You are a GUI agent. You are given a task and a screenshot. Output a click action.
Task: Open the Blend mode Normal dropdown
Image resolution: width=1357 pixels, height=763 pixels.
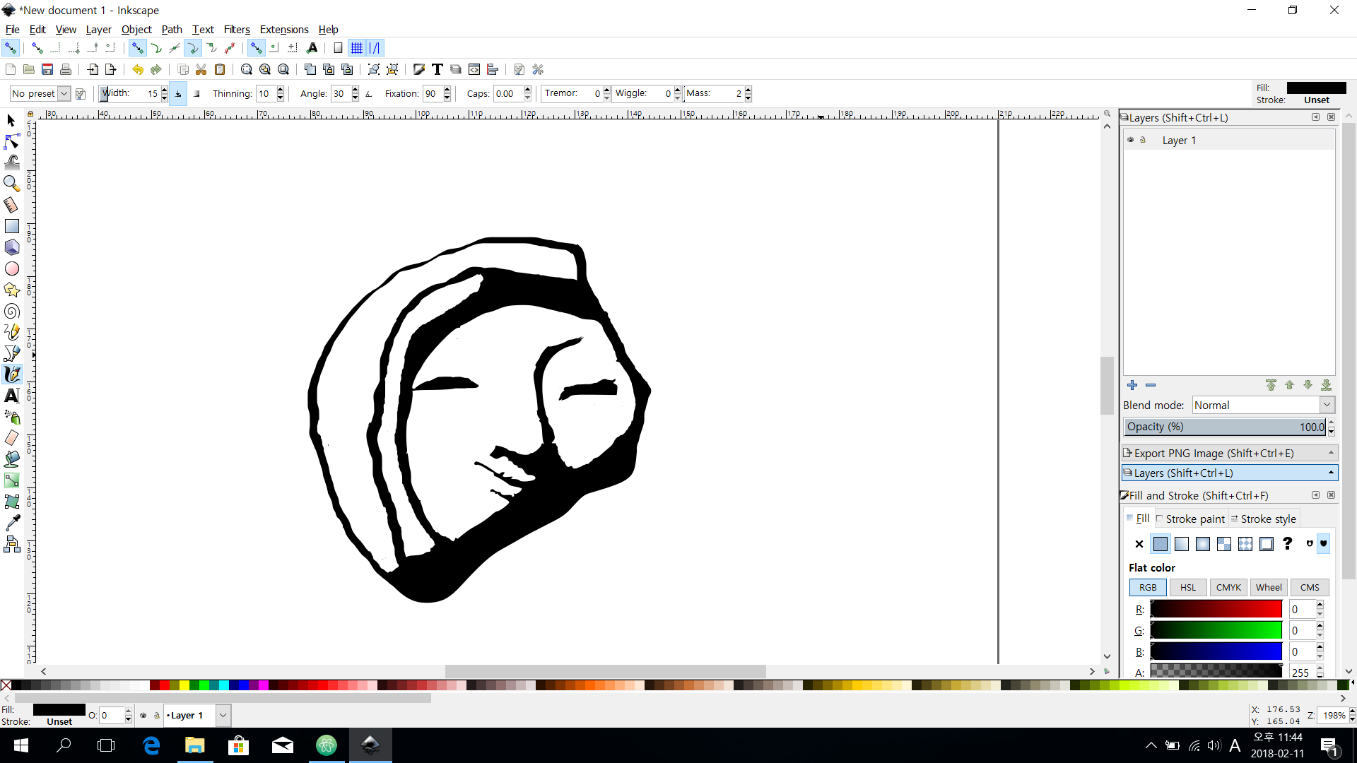pos(1262,405)
